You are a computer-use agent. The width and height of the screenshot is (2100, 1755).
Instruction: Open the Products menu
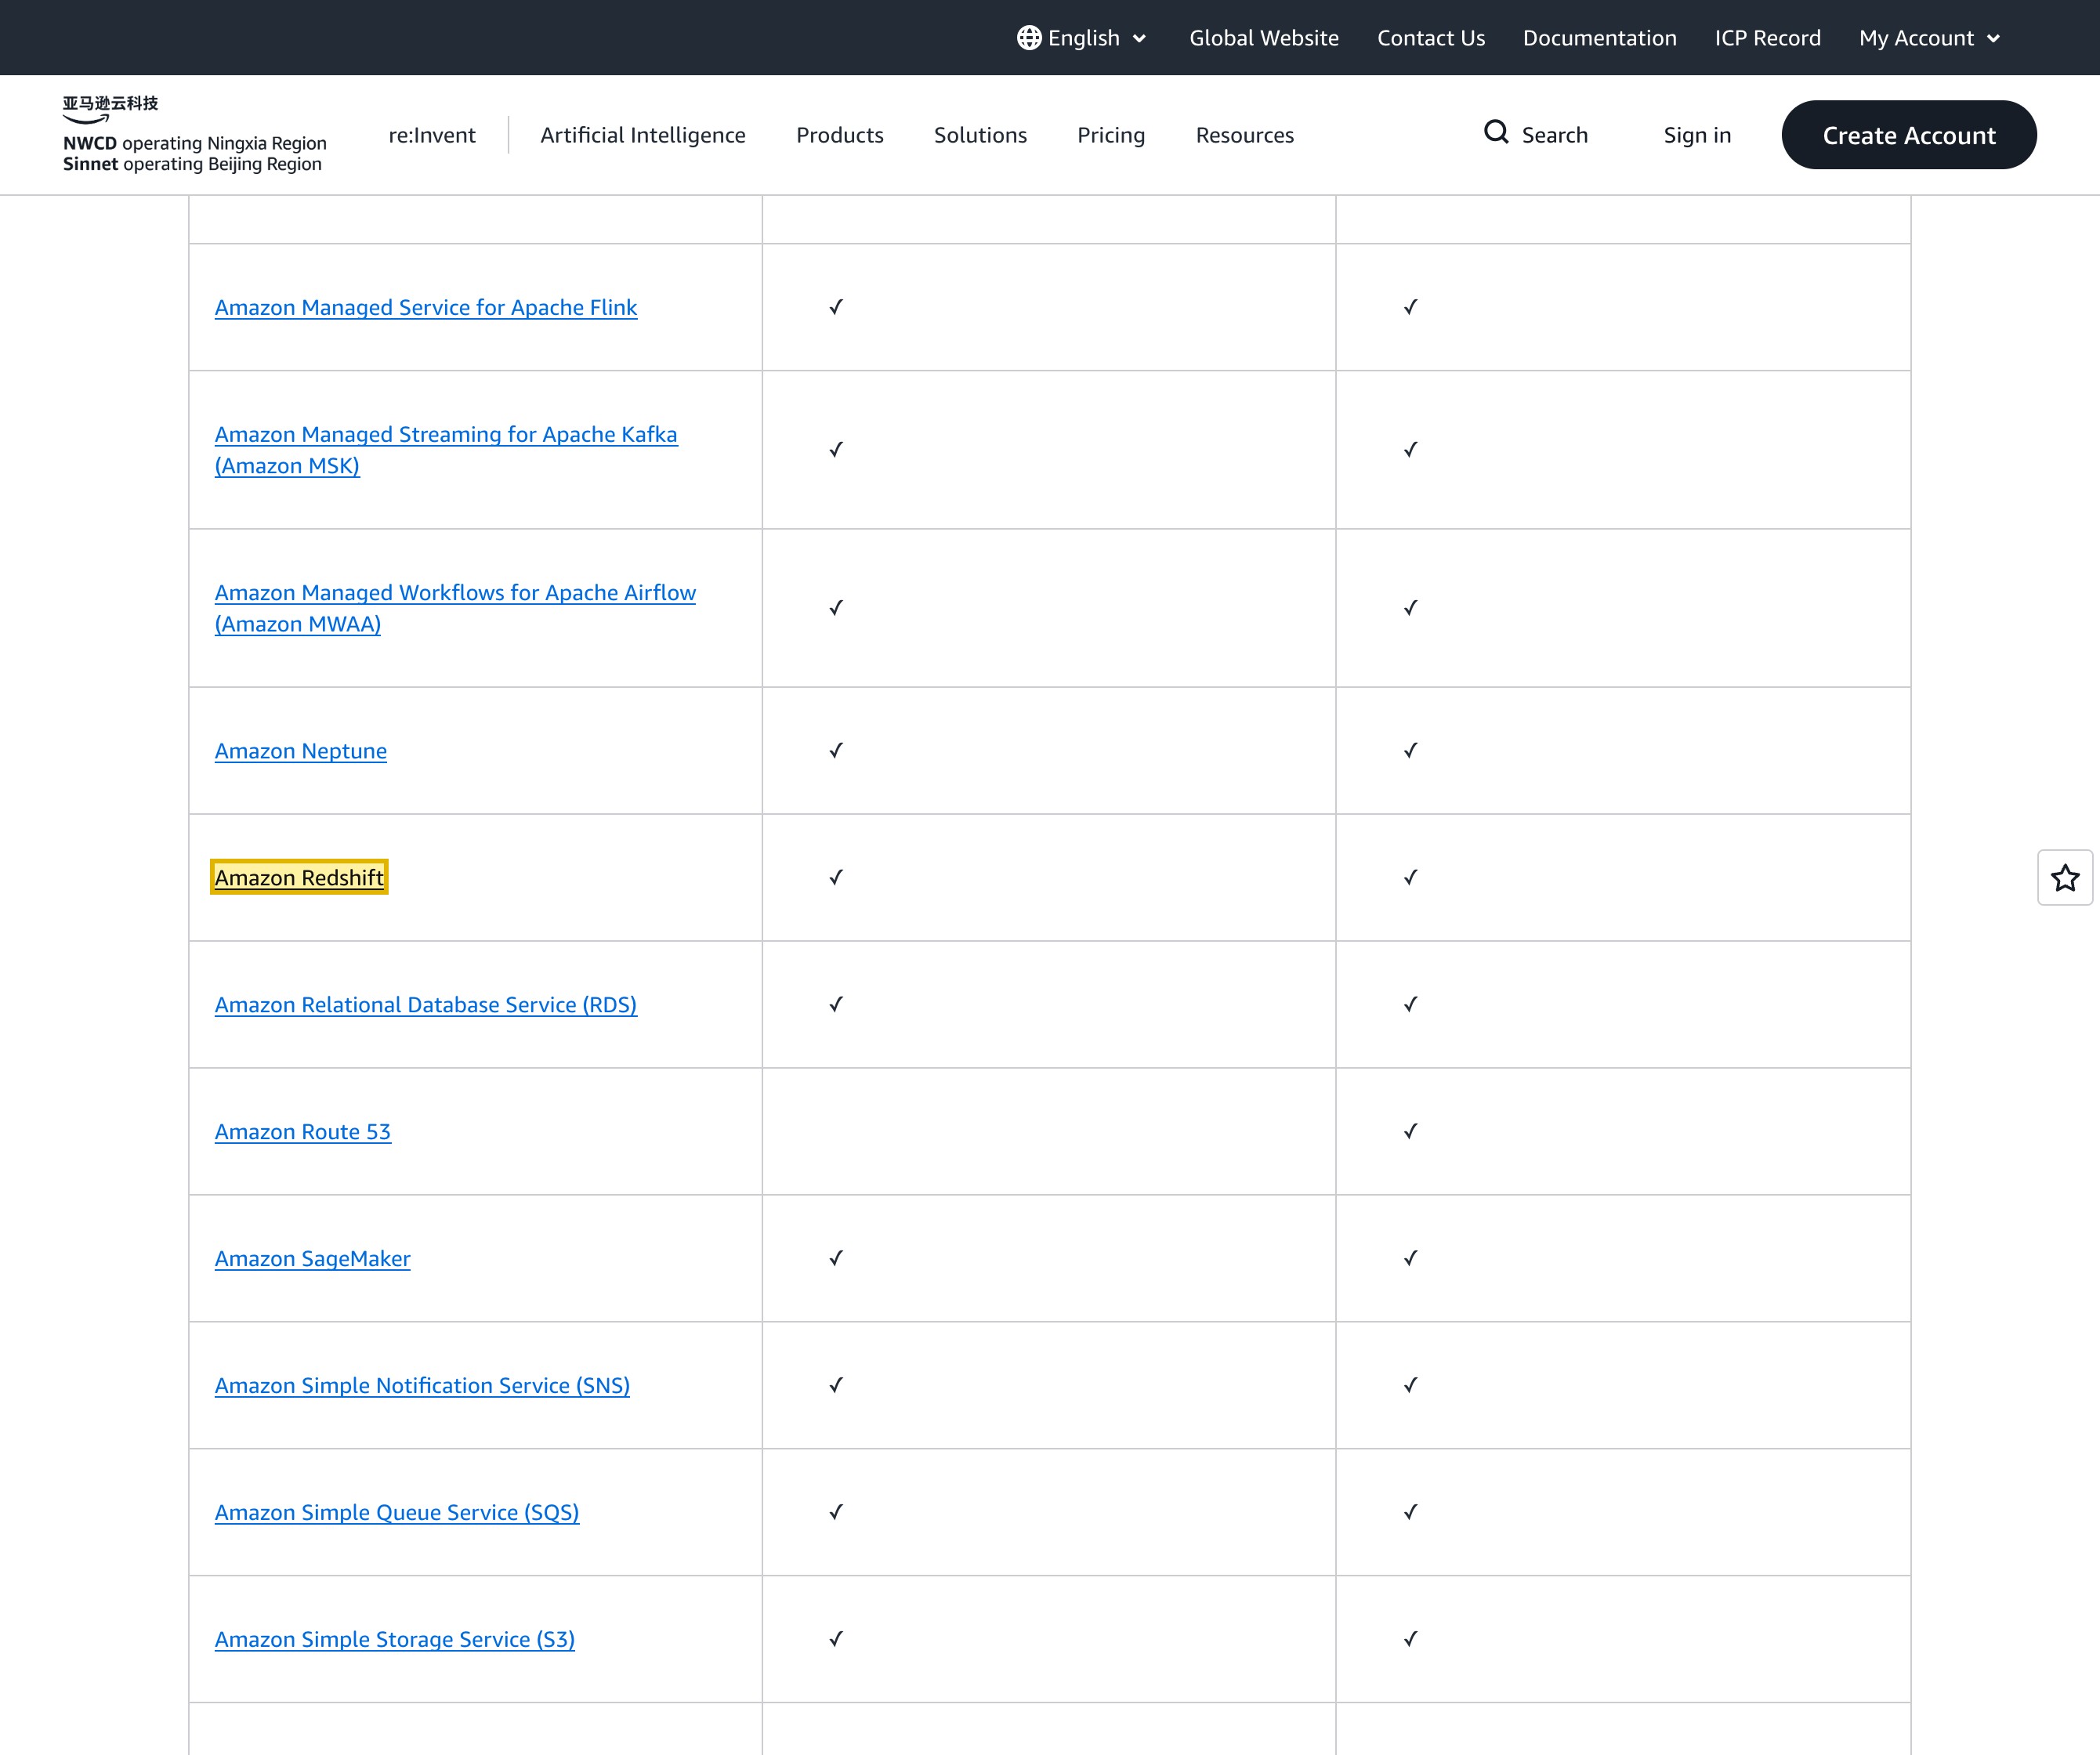pos(840,135)
